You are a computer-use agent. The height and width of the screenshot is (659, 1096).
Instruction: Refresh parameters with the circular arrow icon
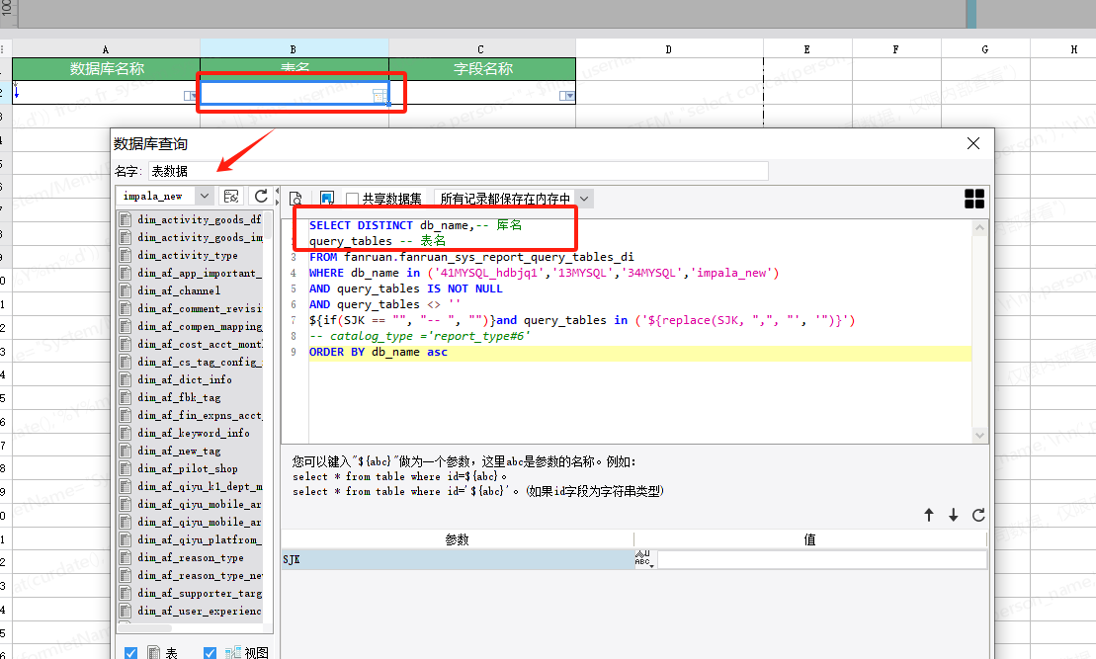(x=978, y=515)
